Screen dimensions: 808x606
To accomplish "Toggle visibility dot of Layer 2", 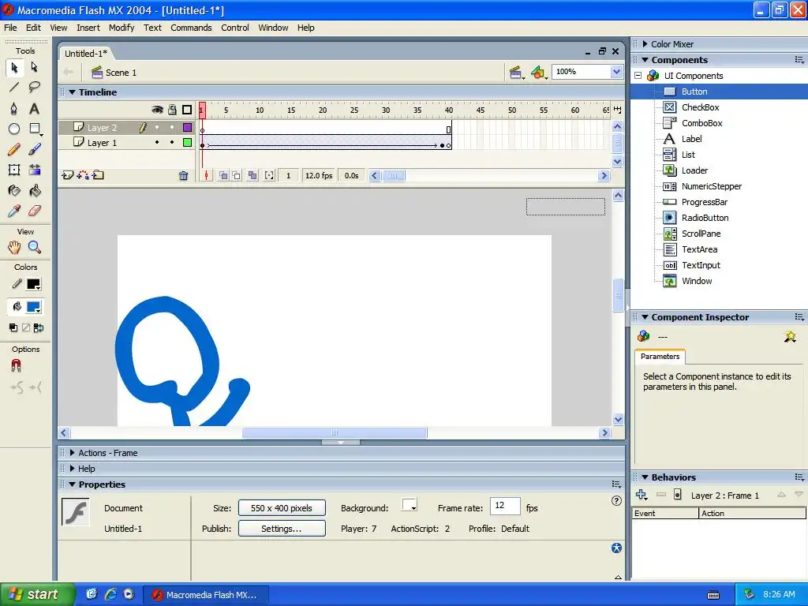I will click(x=157, y=127).
